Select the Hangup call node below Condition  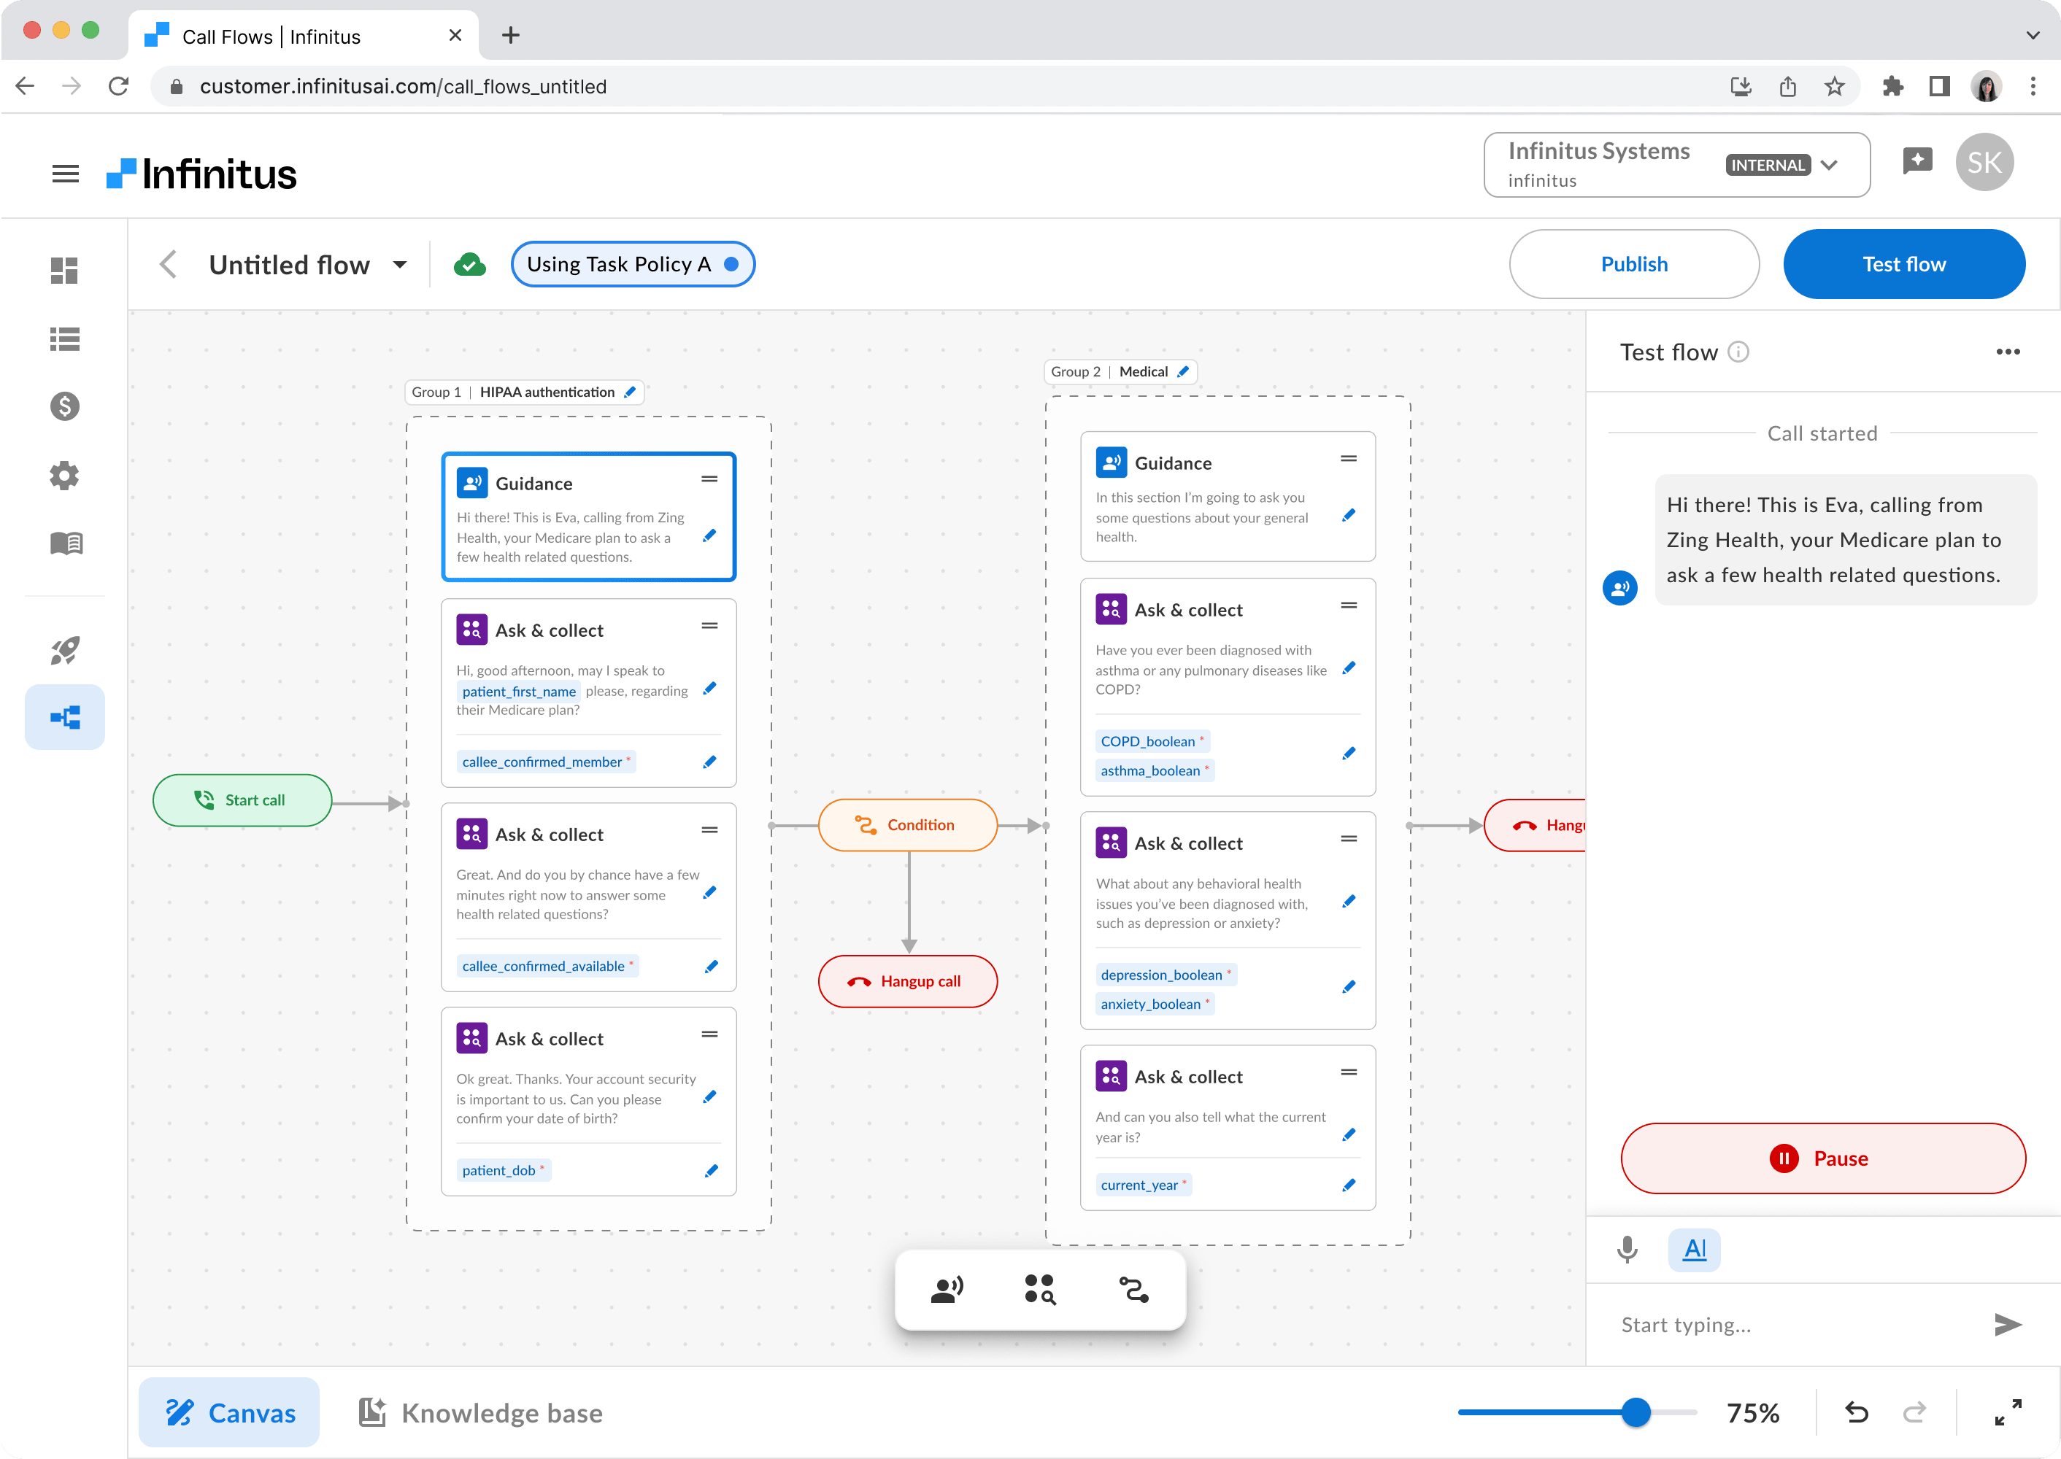(x=907, y=982)
